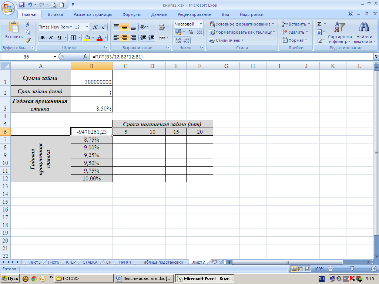This screenshot has height=284, width=379.
Task: Click the Удалить cells button
Action: coord(295,32)
